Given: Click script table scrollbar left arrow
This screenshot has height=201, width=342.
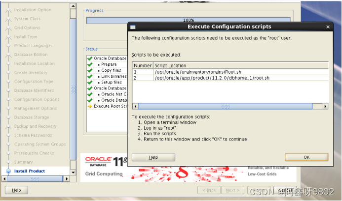Looking at the screenshot, I should pos(135,106).
